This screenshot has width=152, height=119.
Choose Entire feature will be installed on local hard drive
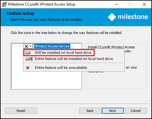[74, 59]
